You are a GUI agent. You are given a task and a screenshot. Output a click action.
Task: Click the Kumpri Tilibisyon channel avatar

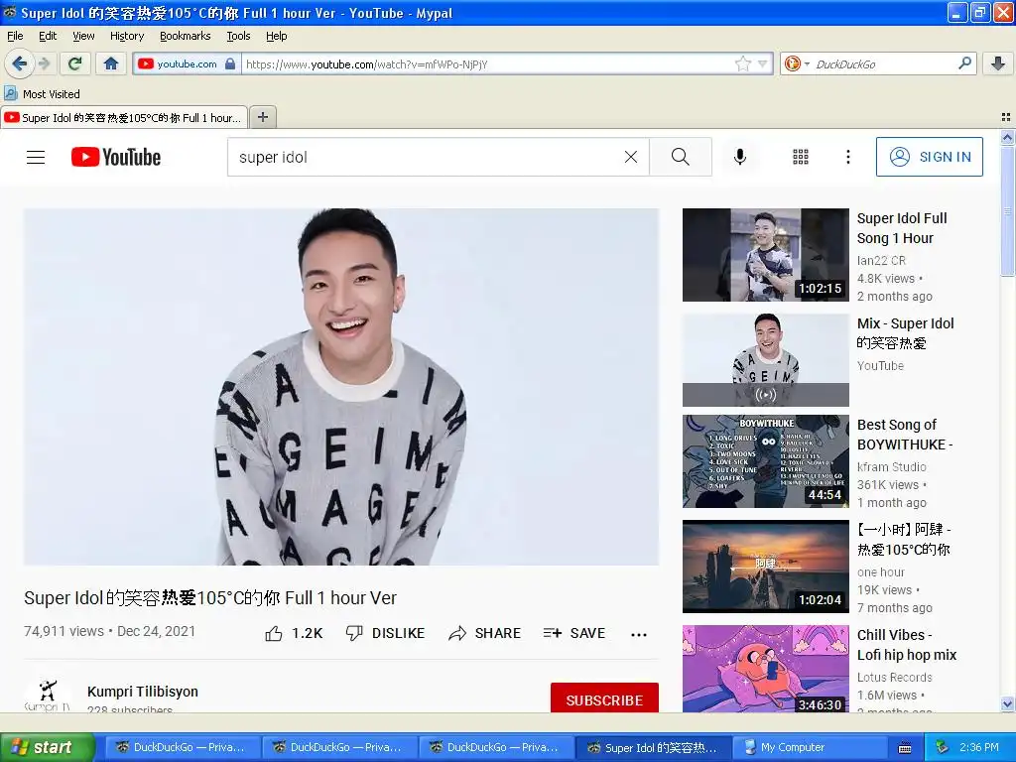[47, 696]
